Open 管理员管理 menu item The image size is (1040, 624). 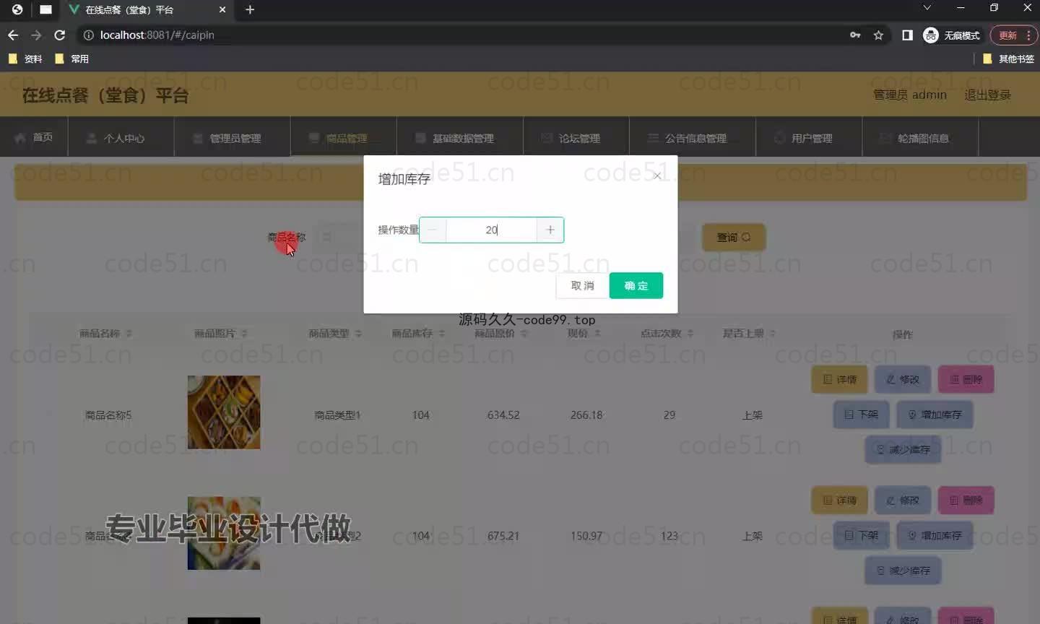pyautogui.click(x=233, y=136)
